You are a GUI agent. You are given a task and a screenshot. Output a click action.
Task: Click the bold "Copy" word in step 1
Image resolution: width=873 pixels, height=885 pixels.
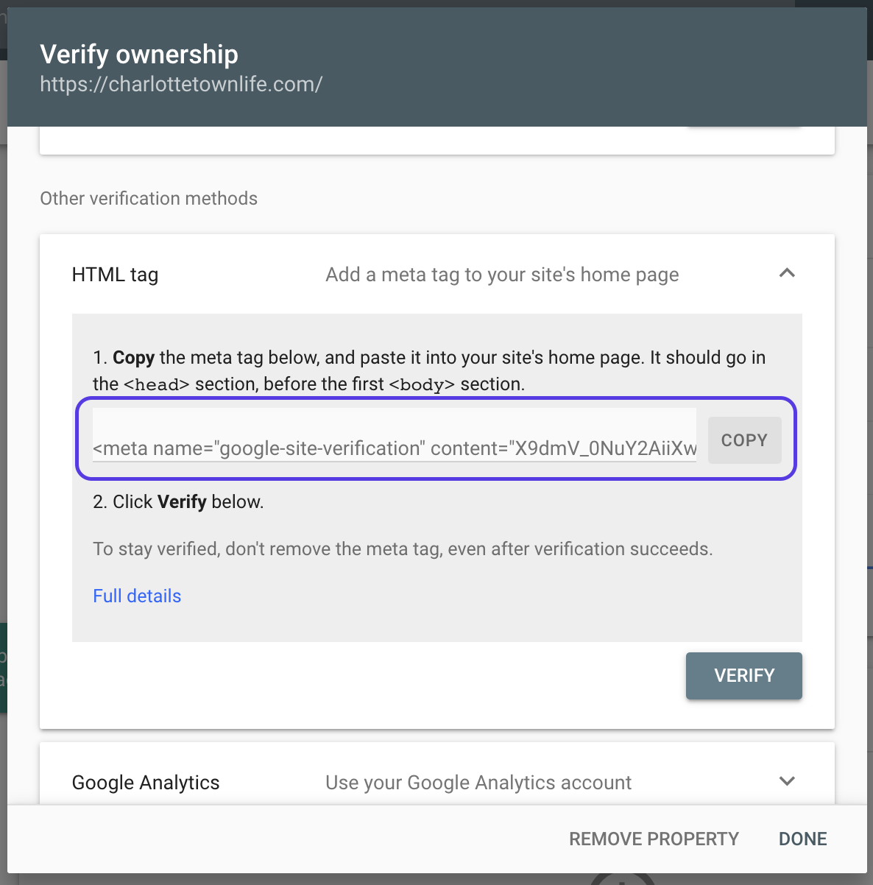click(133, 358)
